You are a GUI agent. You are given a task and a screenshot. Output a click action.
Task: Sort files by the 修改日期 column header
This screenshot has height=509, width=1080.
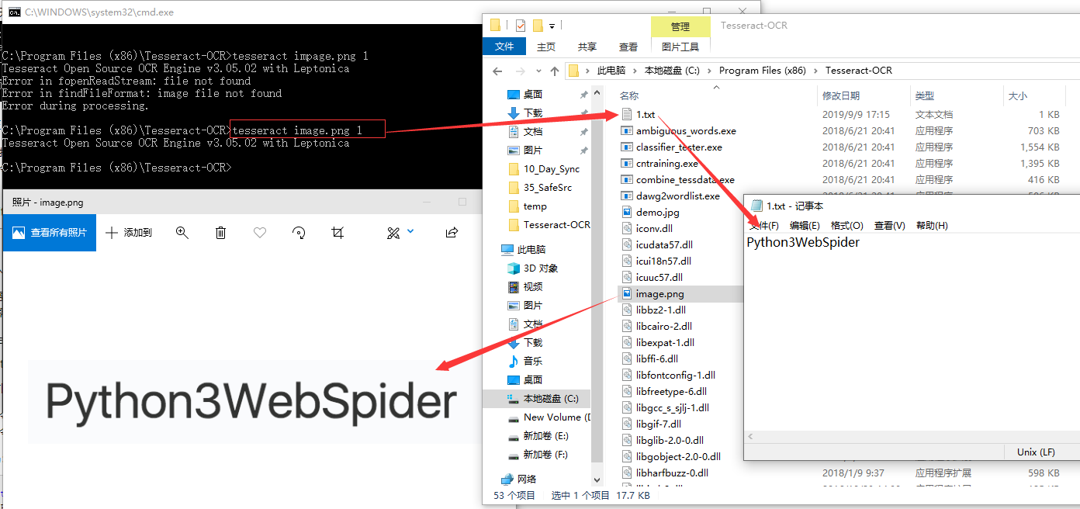coord(841,96)
